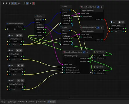Click signal icon beside switch_on output
Viewport: 129px width, 104px height.
[x=88, y=59]
